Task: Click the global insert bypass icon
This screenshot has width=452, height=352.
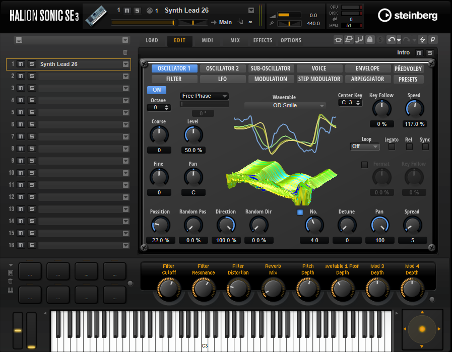Action: point(338,40)
